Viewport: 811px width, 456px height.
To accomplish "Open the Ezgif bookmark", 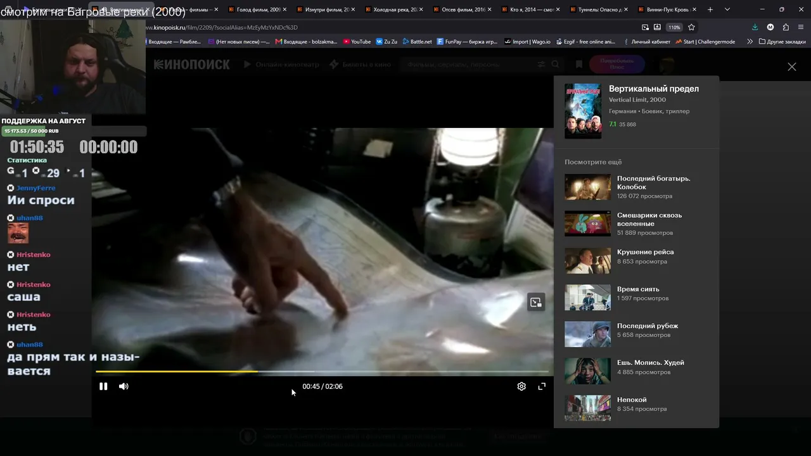I will pos(586,42).
